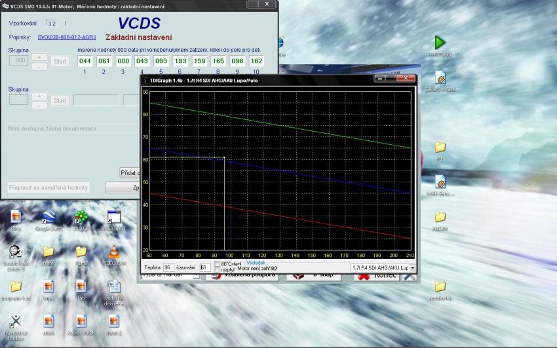Open the SVO\038-906-012-AGR label file link
The image size is (557, 348).
click(x=66, y=37)
